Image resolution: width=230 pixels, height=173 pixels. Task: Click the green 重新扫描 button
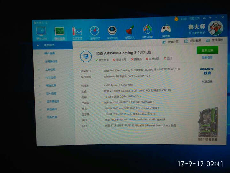[x=208, y=50]
